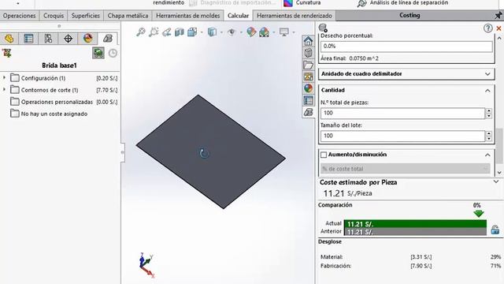Click the green update cost icon above Brida base1
This screenshot has height=284, width=504.
click(98, 53)
